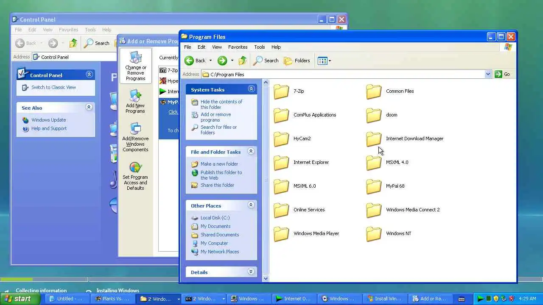Go to My Computer in Other Places
This screenshot has height=305, width=543.
pos(210,243)
